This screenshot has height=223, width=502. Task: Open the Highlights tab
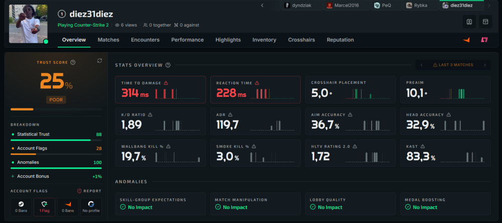click(x=228, y=40)
